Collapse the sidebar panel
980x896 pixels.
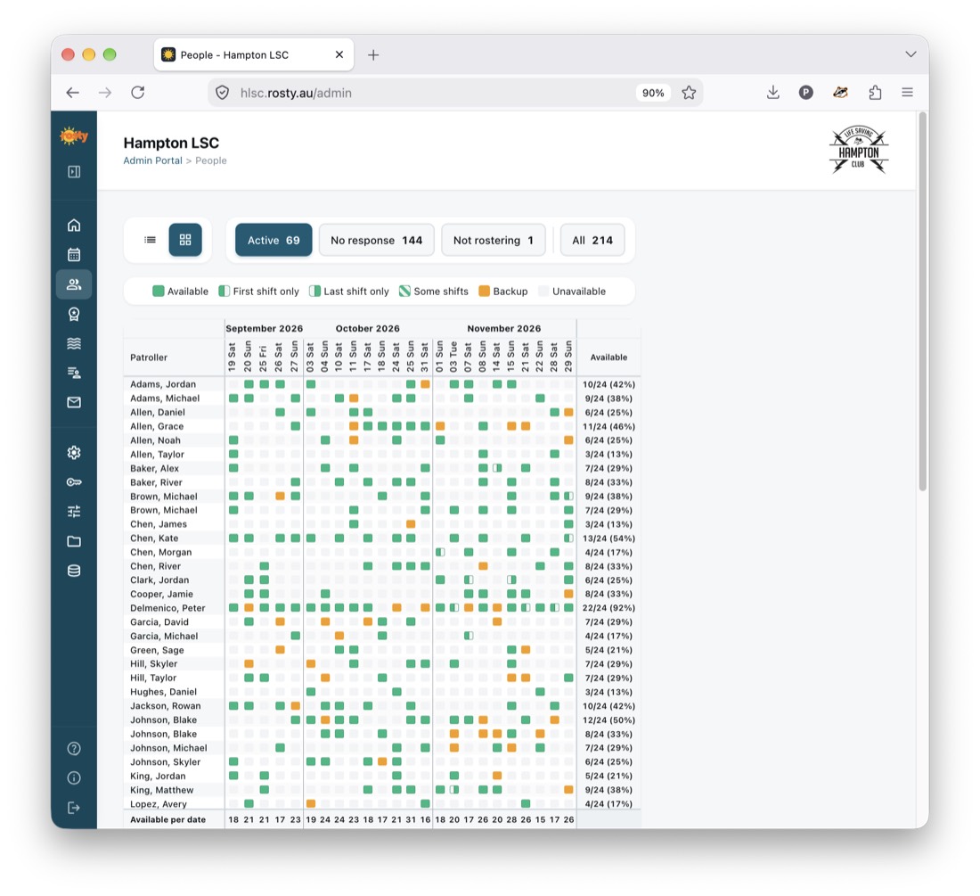[x=74, y=171]
